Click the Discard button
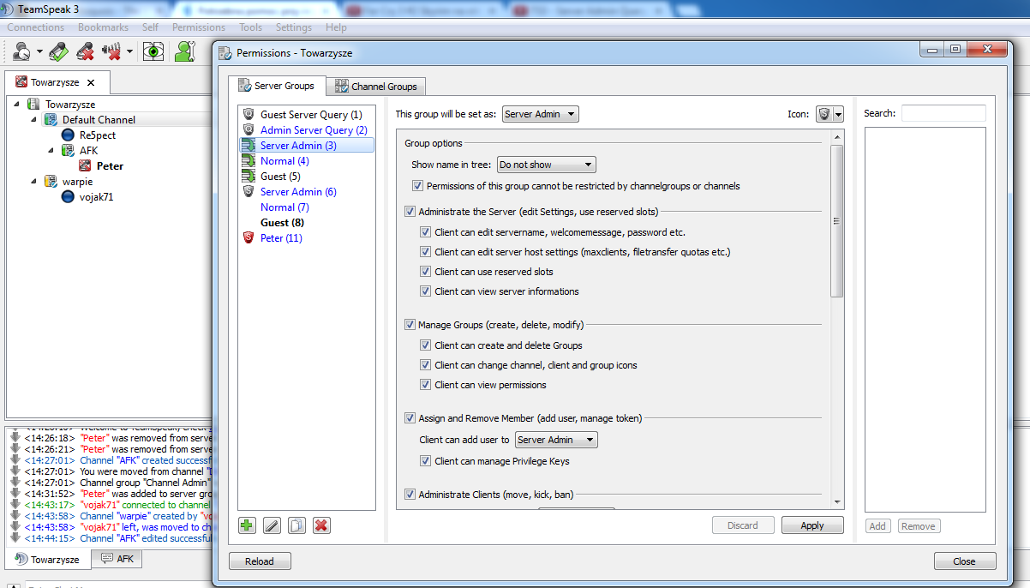 pyautogui.click(x=743, y=525)
